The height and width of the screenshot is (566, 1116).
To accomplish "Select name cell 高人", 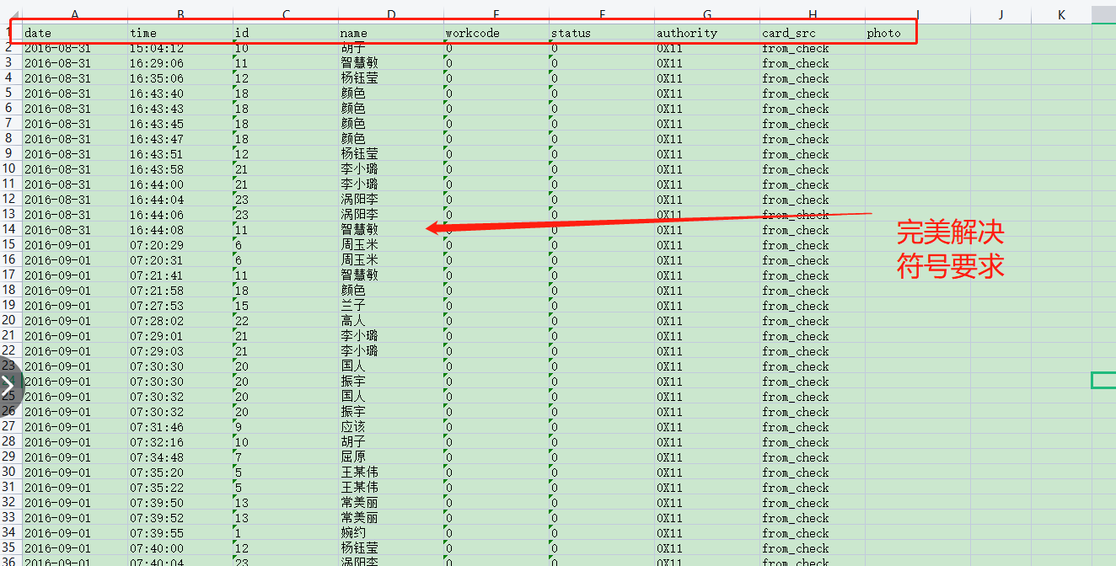I will coord(391,321).
